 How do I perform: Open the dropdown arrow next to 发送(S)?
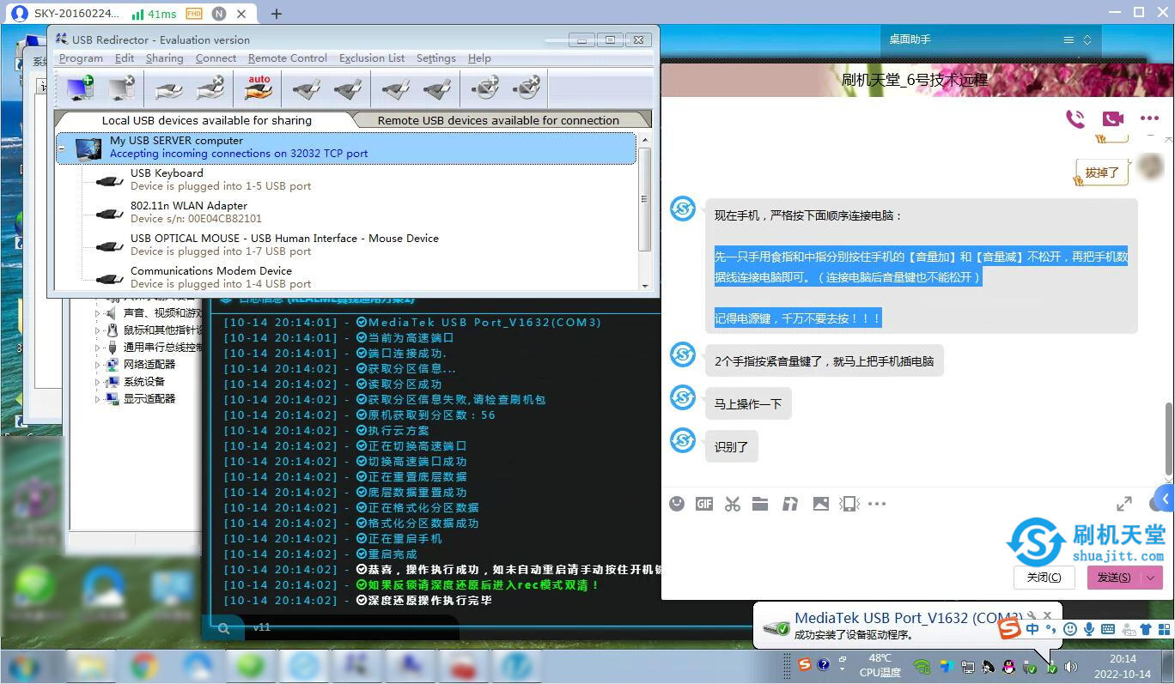(1151, 578)
